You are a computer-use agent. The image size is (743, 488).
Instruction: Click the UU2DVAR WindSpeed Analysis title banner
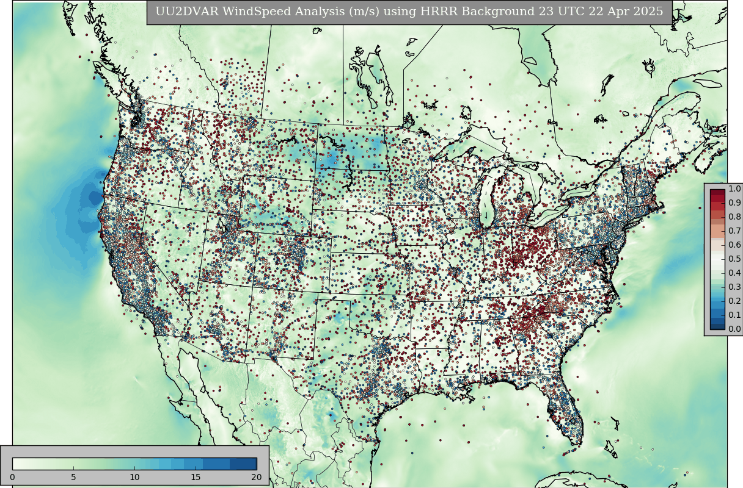409,12
